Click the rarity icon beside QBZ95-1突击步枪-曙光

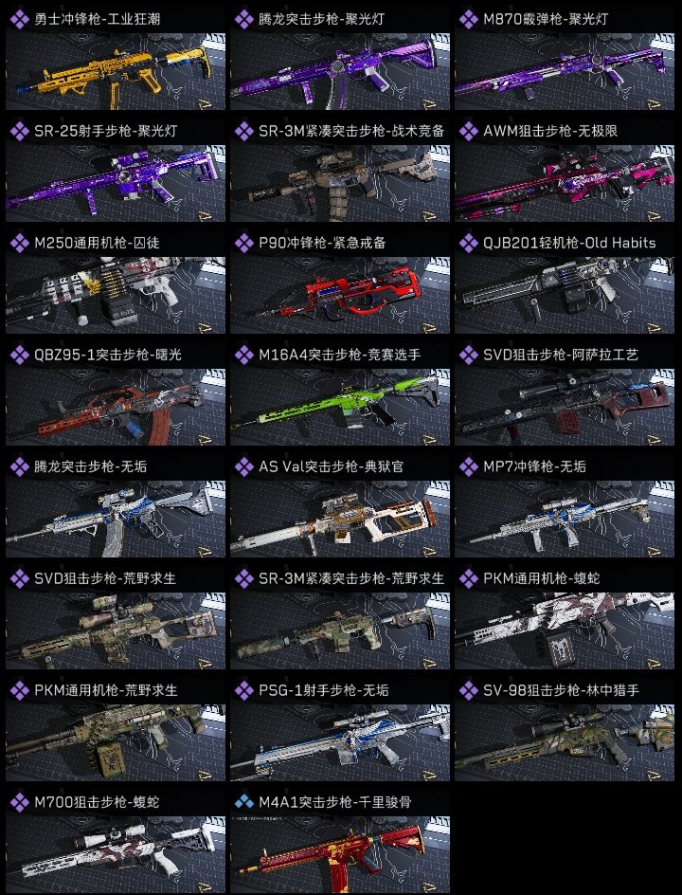[x=19, y=355]
